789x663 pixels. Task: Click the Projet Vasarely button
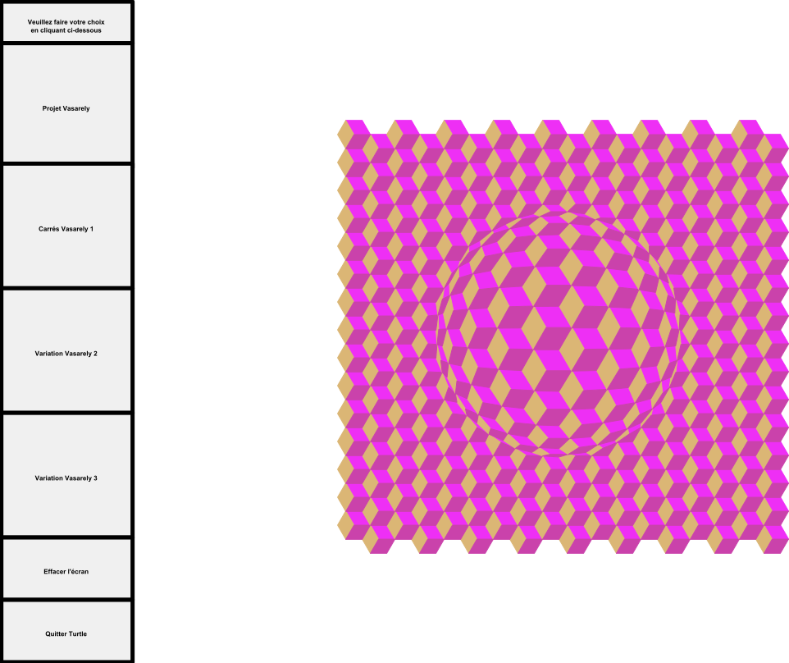(66, 103)
